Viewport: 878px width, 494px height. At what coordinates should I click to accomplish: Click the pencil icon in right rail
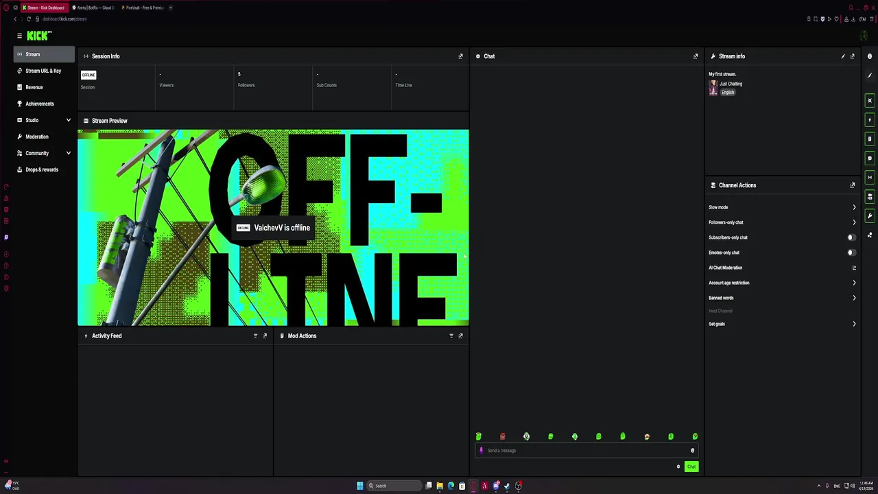click(x=870, y=75)
